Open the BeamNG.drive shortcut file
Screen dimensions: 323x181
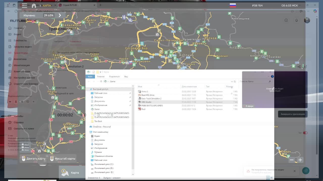[x=146, y=95]
